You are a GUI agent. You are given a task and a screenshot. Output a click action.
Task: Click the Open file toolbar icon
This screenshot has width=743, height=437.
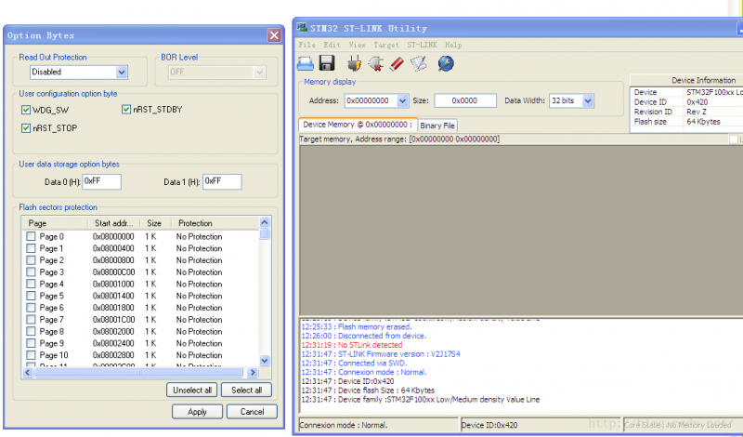(306, 63)
